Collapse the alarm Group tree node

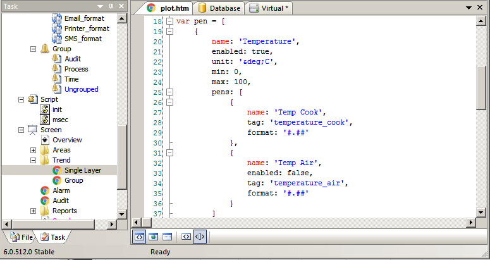point(33,49)
